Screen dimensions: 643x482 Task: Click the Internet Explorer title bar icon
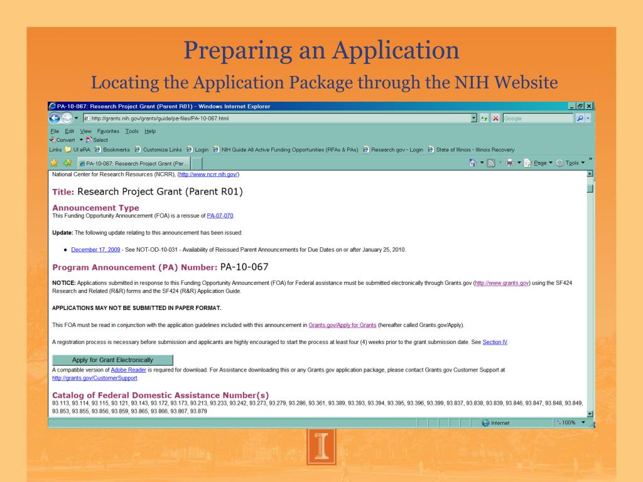[53, 106]
